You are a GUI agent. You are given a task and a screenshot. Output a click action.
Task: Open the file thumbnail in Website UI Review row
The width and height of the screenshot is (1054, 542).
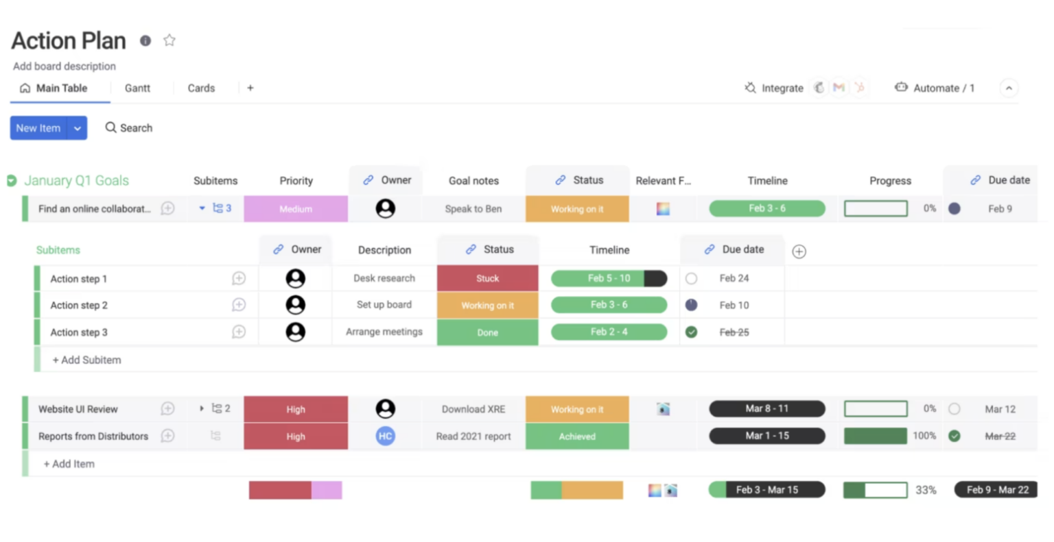click(663, 409)
